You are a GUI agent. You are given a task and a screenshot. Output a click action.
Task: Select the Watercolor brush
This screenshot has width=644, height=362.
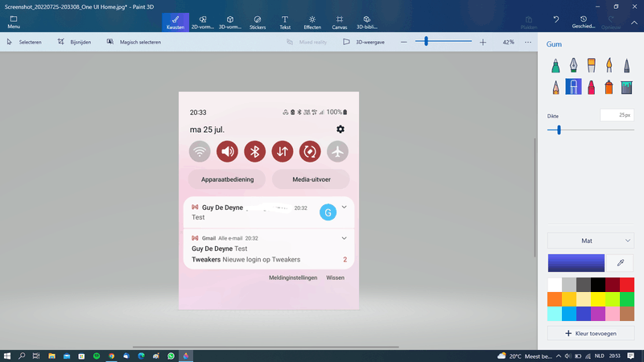point(609,65)
